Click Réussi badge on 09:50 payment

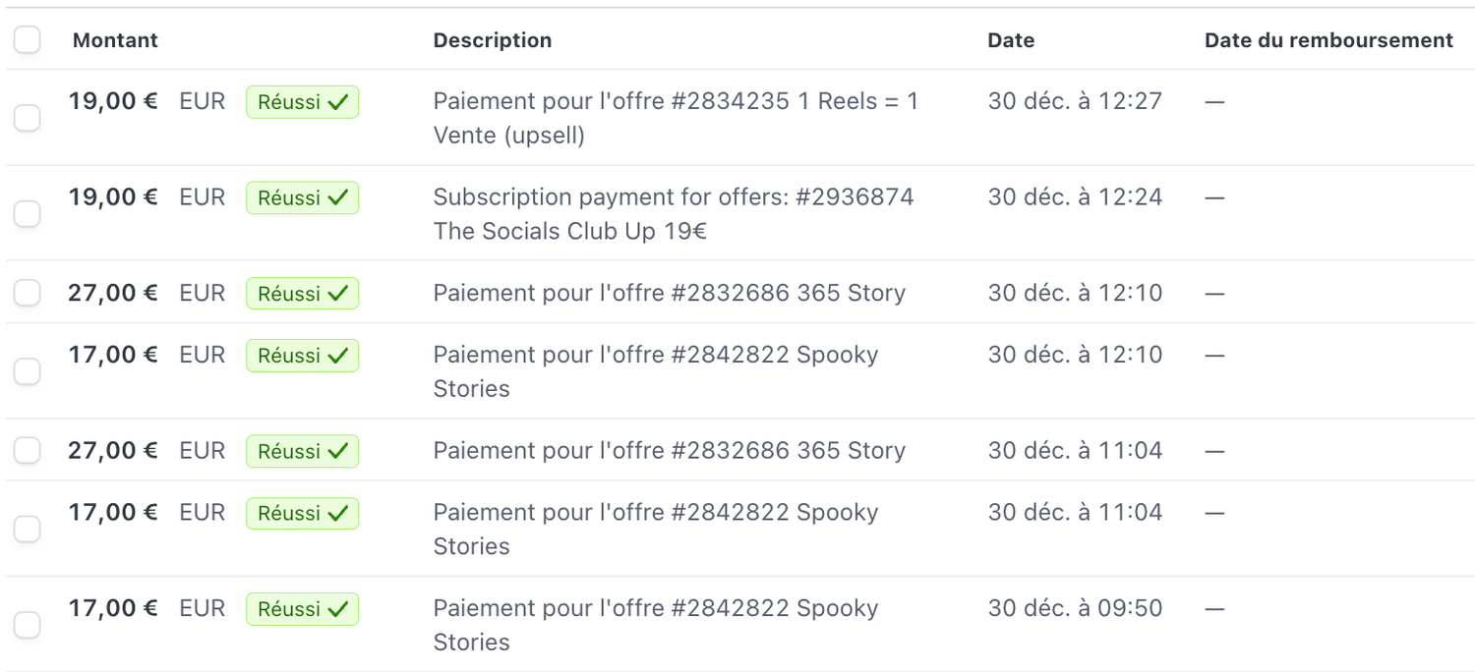[302, 609]
